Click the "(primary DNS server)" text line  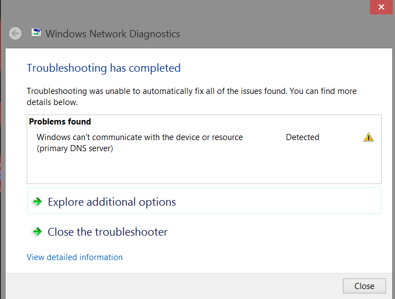click(75, 148)
